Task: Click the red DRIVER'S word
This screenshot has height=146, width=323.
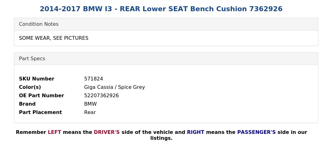Action: point(107,132)
